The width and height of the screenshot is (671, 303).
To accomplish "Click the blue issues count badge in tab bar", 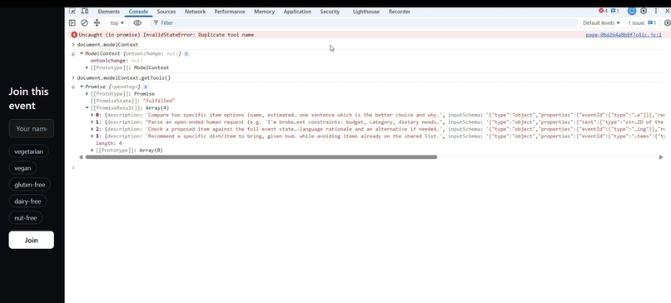I will pos(615,11).
